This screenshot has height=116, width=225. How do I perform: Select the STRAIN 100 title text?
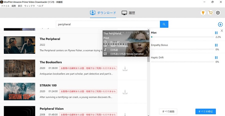click(x=48, y=85)
